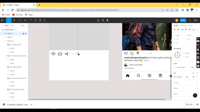Open the Gmail bookmark
Screen dimensions: 200x112
point(6,15)
